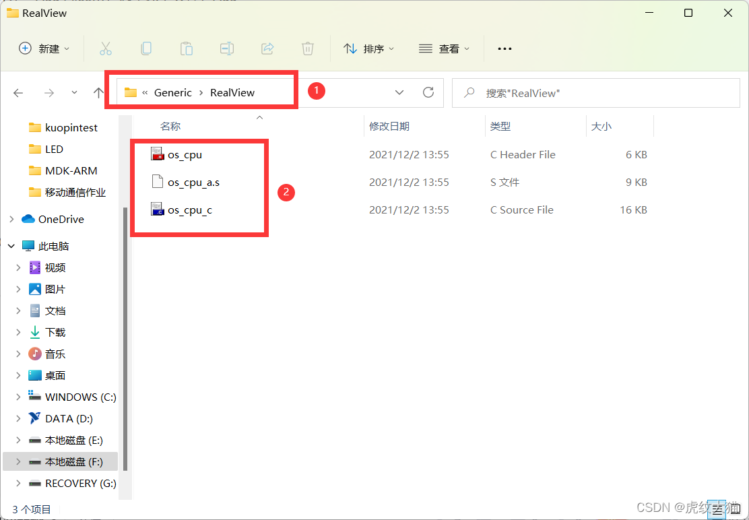The height and width of the screenshot is (520, 749).
Task: Select RECOVERY (G:) drive in sidebar
Action: [x=71, y=483]
